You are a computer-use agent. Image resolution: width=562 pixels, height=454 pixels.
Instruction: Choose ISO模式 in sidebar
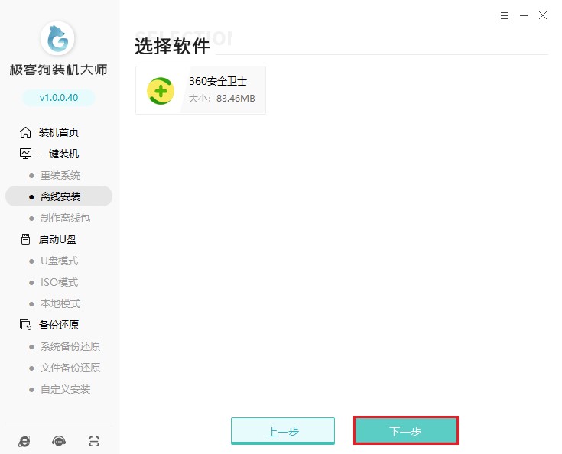click(x=60, y=282)
